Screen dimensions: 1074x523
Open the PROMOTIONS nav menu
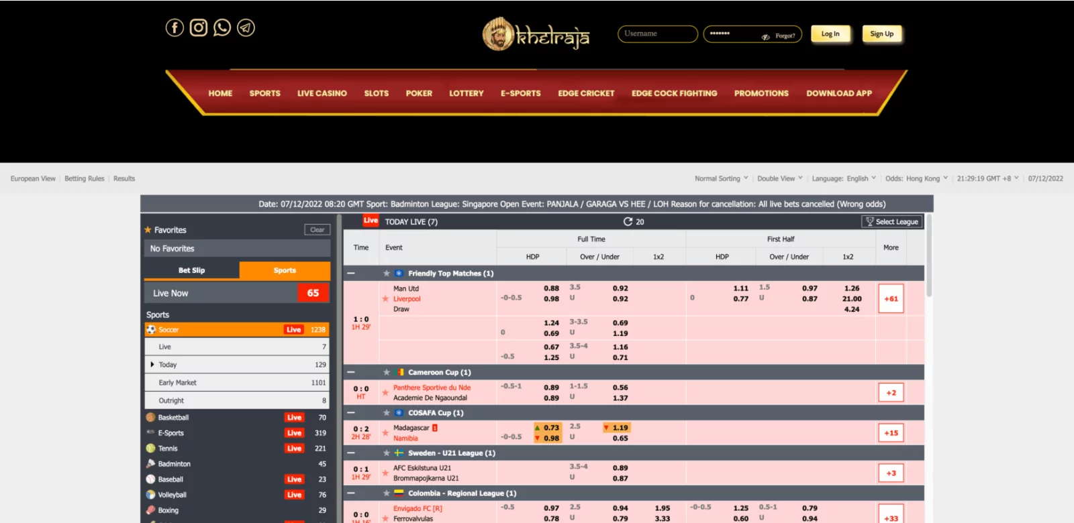[761, 93]
